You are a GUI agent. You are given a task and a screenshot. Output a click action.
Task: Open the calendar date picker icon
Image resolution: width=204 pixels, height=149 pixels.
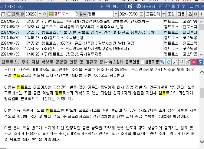(x=141, y=14)
